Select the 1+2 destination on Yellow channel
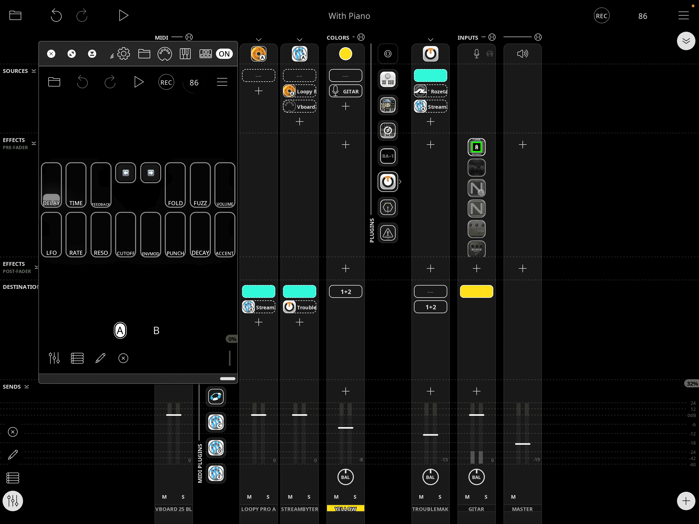The image size is (699, 524). (345, 291)
